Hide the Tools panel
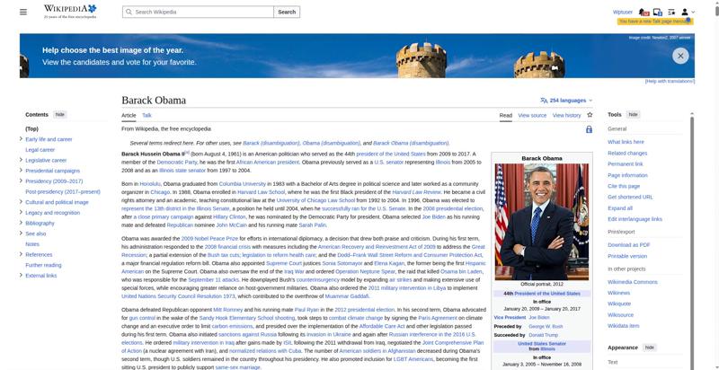719x370 pixels. tap(633, 114)
